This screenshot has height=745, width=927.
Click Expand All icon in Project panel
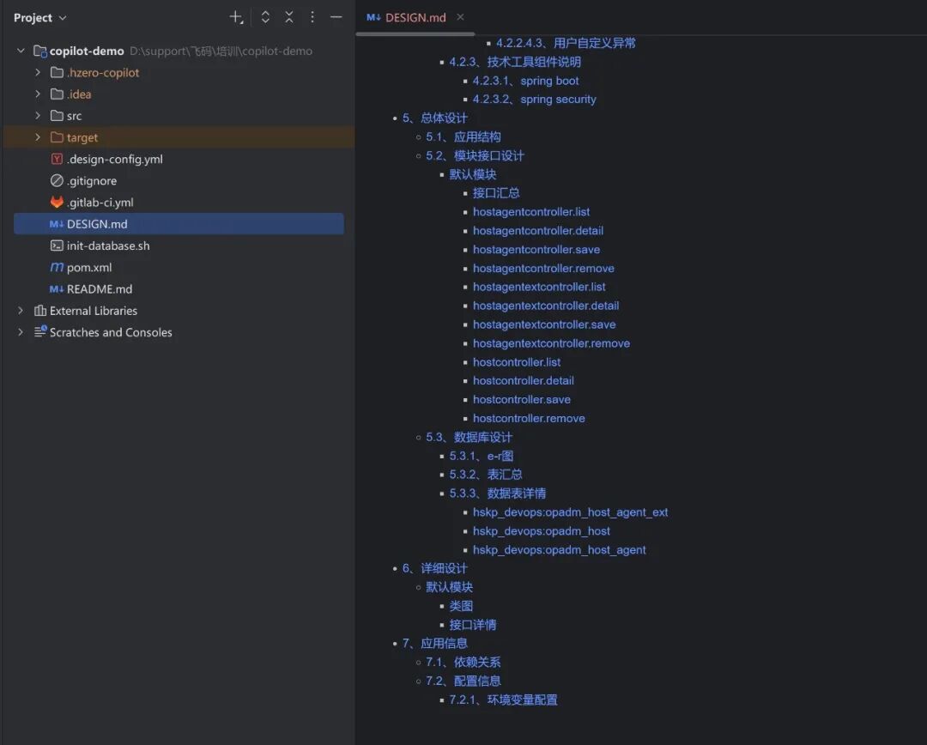coord(265,17)
